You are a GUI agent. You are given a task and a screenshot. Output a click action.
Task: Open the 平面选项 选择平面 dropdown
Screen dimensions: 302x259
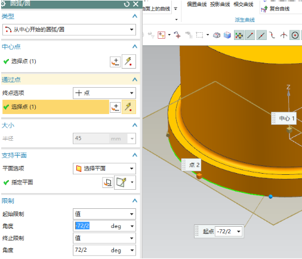click(104, 168)
